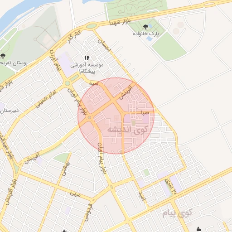Select the کوی پیام neighborhood label
Image resolution: width=232 pixels, height=232 pixels.
[177, 213]
